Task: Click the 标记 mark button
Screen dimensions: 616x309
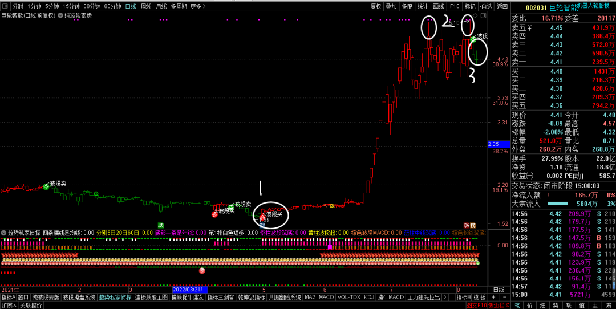Action: [x=470, y=6]
